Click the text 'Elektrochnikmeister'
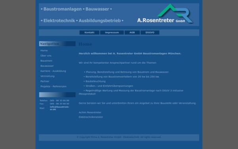This screenshot has width=238, height=149. pos(91,117)
